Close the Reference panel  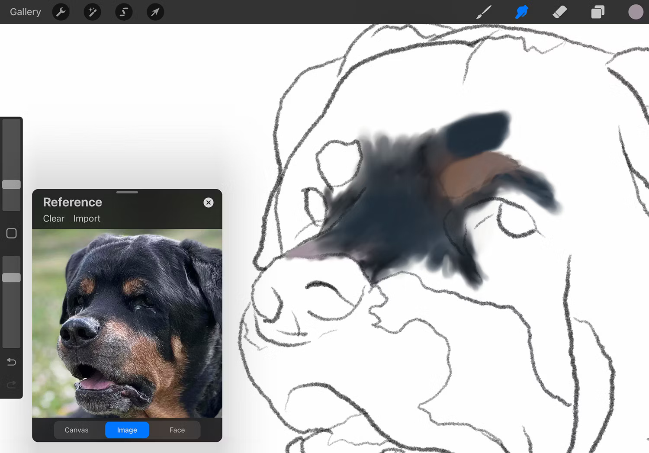pyautogui.click(x=208, y=202)
